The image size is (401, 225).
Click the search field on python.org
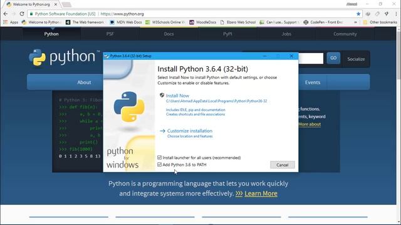tap(311, 58)
